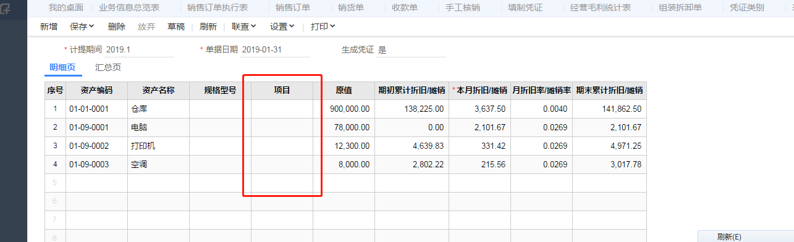Click monthly depreciation 215.56 cell
794x242 pixels.
click(480, 164)
